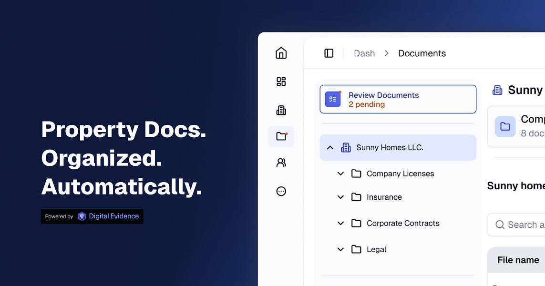545x286 pixels.
Task: Open the Review Documents card
Action: [x=398, y=99]
